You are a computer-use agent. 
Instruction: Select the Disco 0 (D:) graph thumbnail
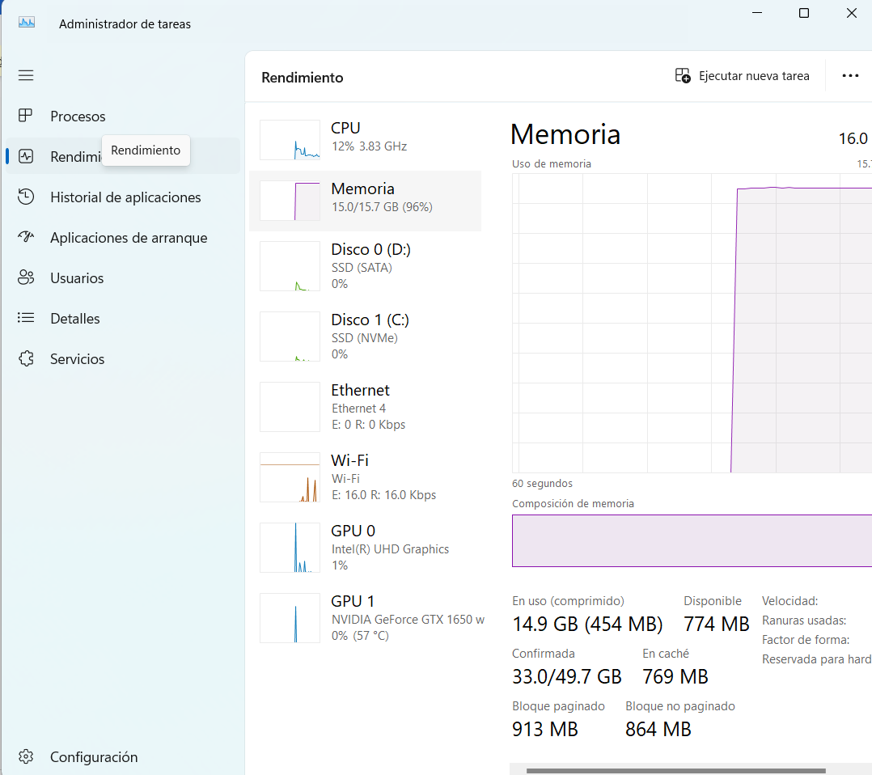pyautogui.click(x=290, y=266)
